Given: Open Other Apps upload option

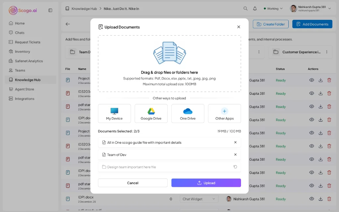Looking at the screenshot, I should pos(224,113).
